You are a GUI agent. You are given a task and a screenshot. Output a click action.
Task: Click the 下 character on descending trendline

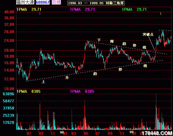click(x=99, y=40)
